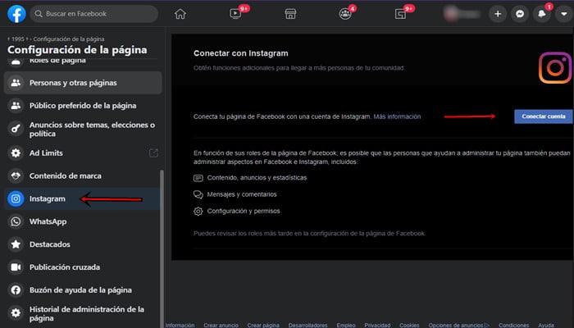The image size is (574, 328).
Task: Open footer link Cookies
Action: click(409, 325)
